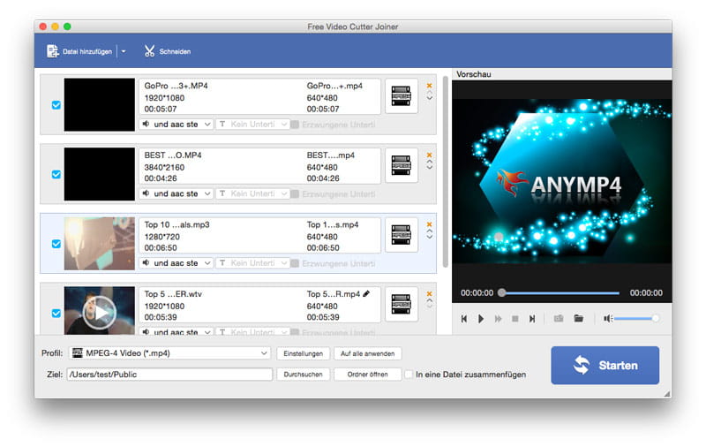Viewport: 706px width, 447px height.
Task: Open subtitle dropdown for BEST row
Action: point(252,193)
